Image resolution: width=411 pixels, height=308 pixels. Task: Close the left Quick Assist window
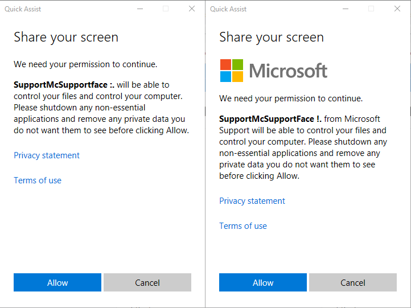coord(192,9)
